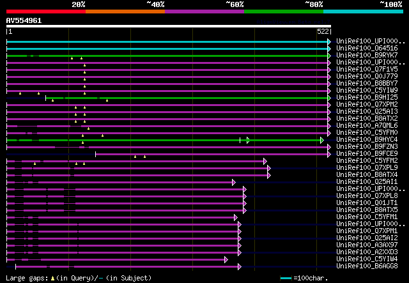Image resolution: width=409 pixels, height=283 pixels.
Task: Select the UniRef100_C5YFM0 label
Action: 367,133
